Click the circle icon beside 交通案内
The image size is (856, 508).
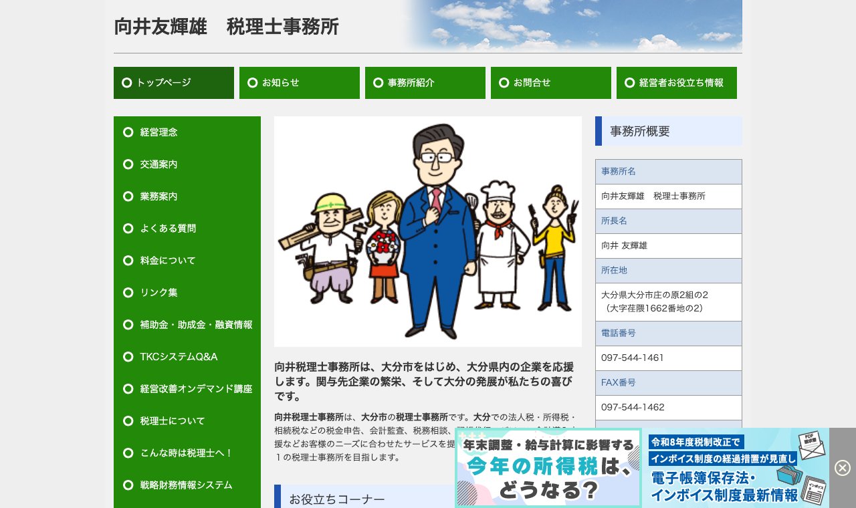coord(128,164)
